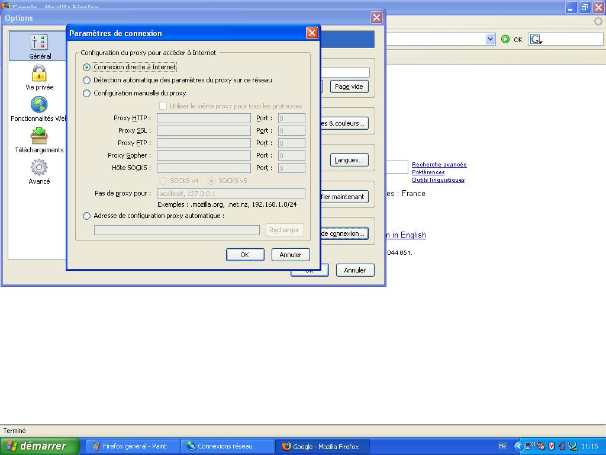Open the démarrer Start menu

pos(40,446)
